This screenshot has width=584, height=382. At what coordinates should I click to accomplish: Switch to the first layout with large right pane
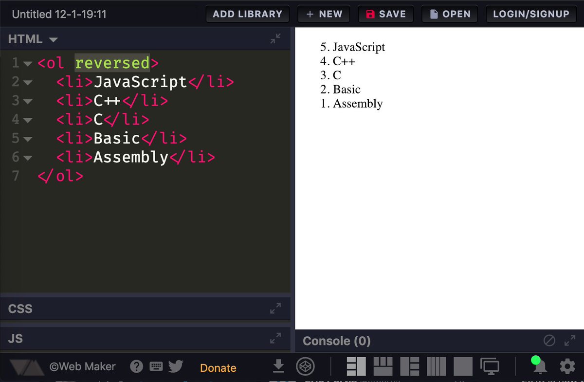[x=356, y=366]
